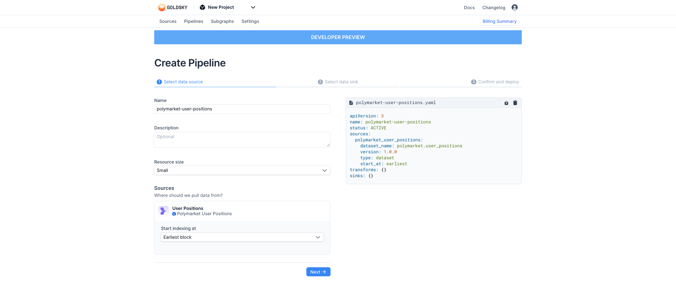Expand the New Project selector chevron

[253, 7]
